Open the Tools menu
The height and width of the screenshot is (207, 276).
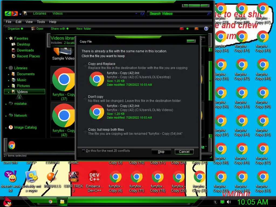(x=41, y=22)
